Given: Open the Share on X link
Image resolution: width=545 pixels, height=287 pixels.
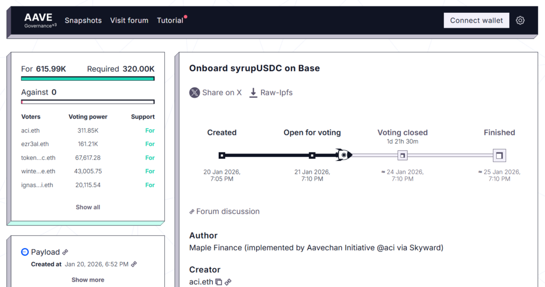Looking at the screenshot, I should (216, 92).
